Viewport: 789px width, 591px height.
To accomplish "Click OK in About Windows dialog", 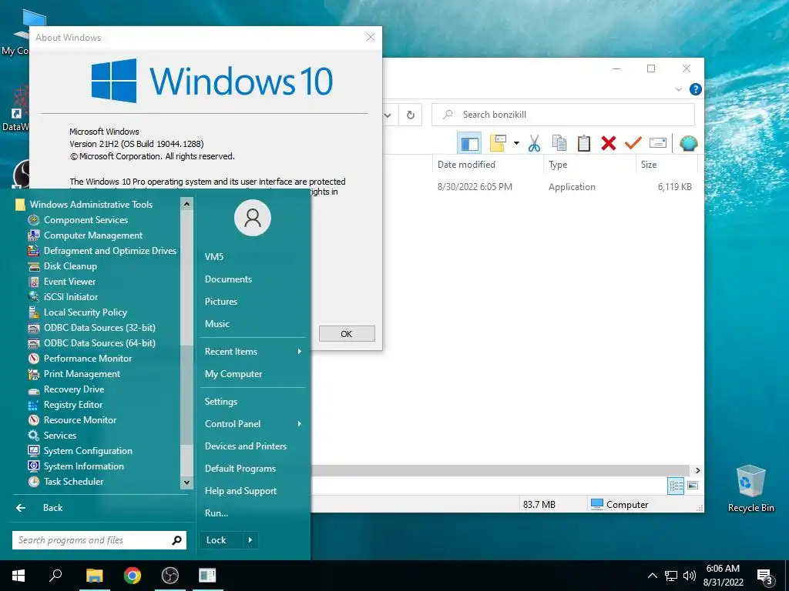I will click(x=347, y=334).
